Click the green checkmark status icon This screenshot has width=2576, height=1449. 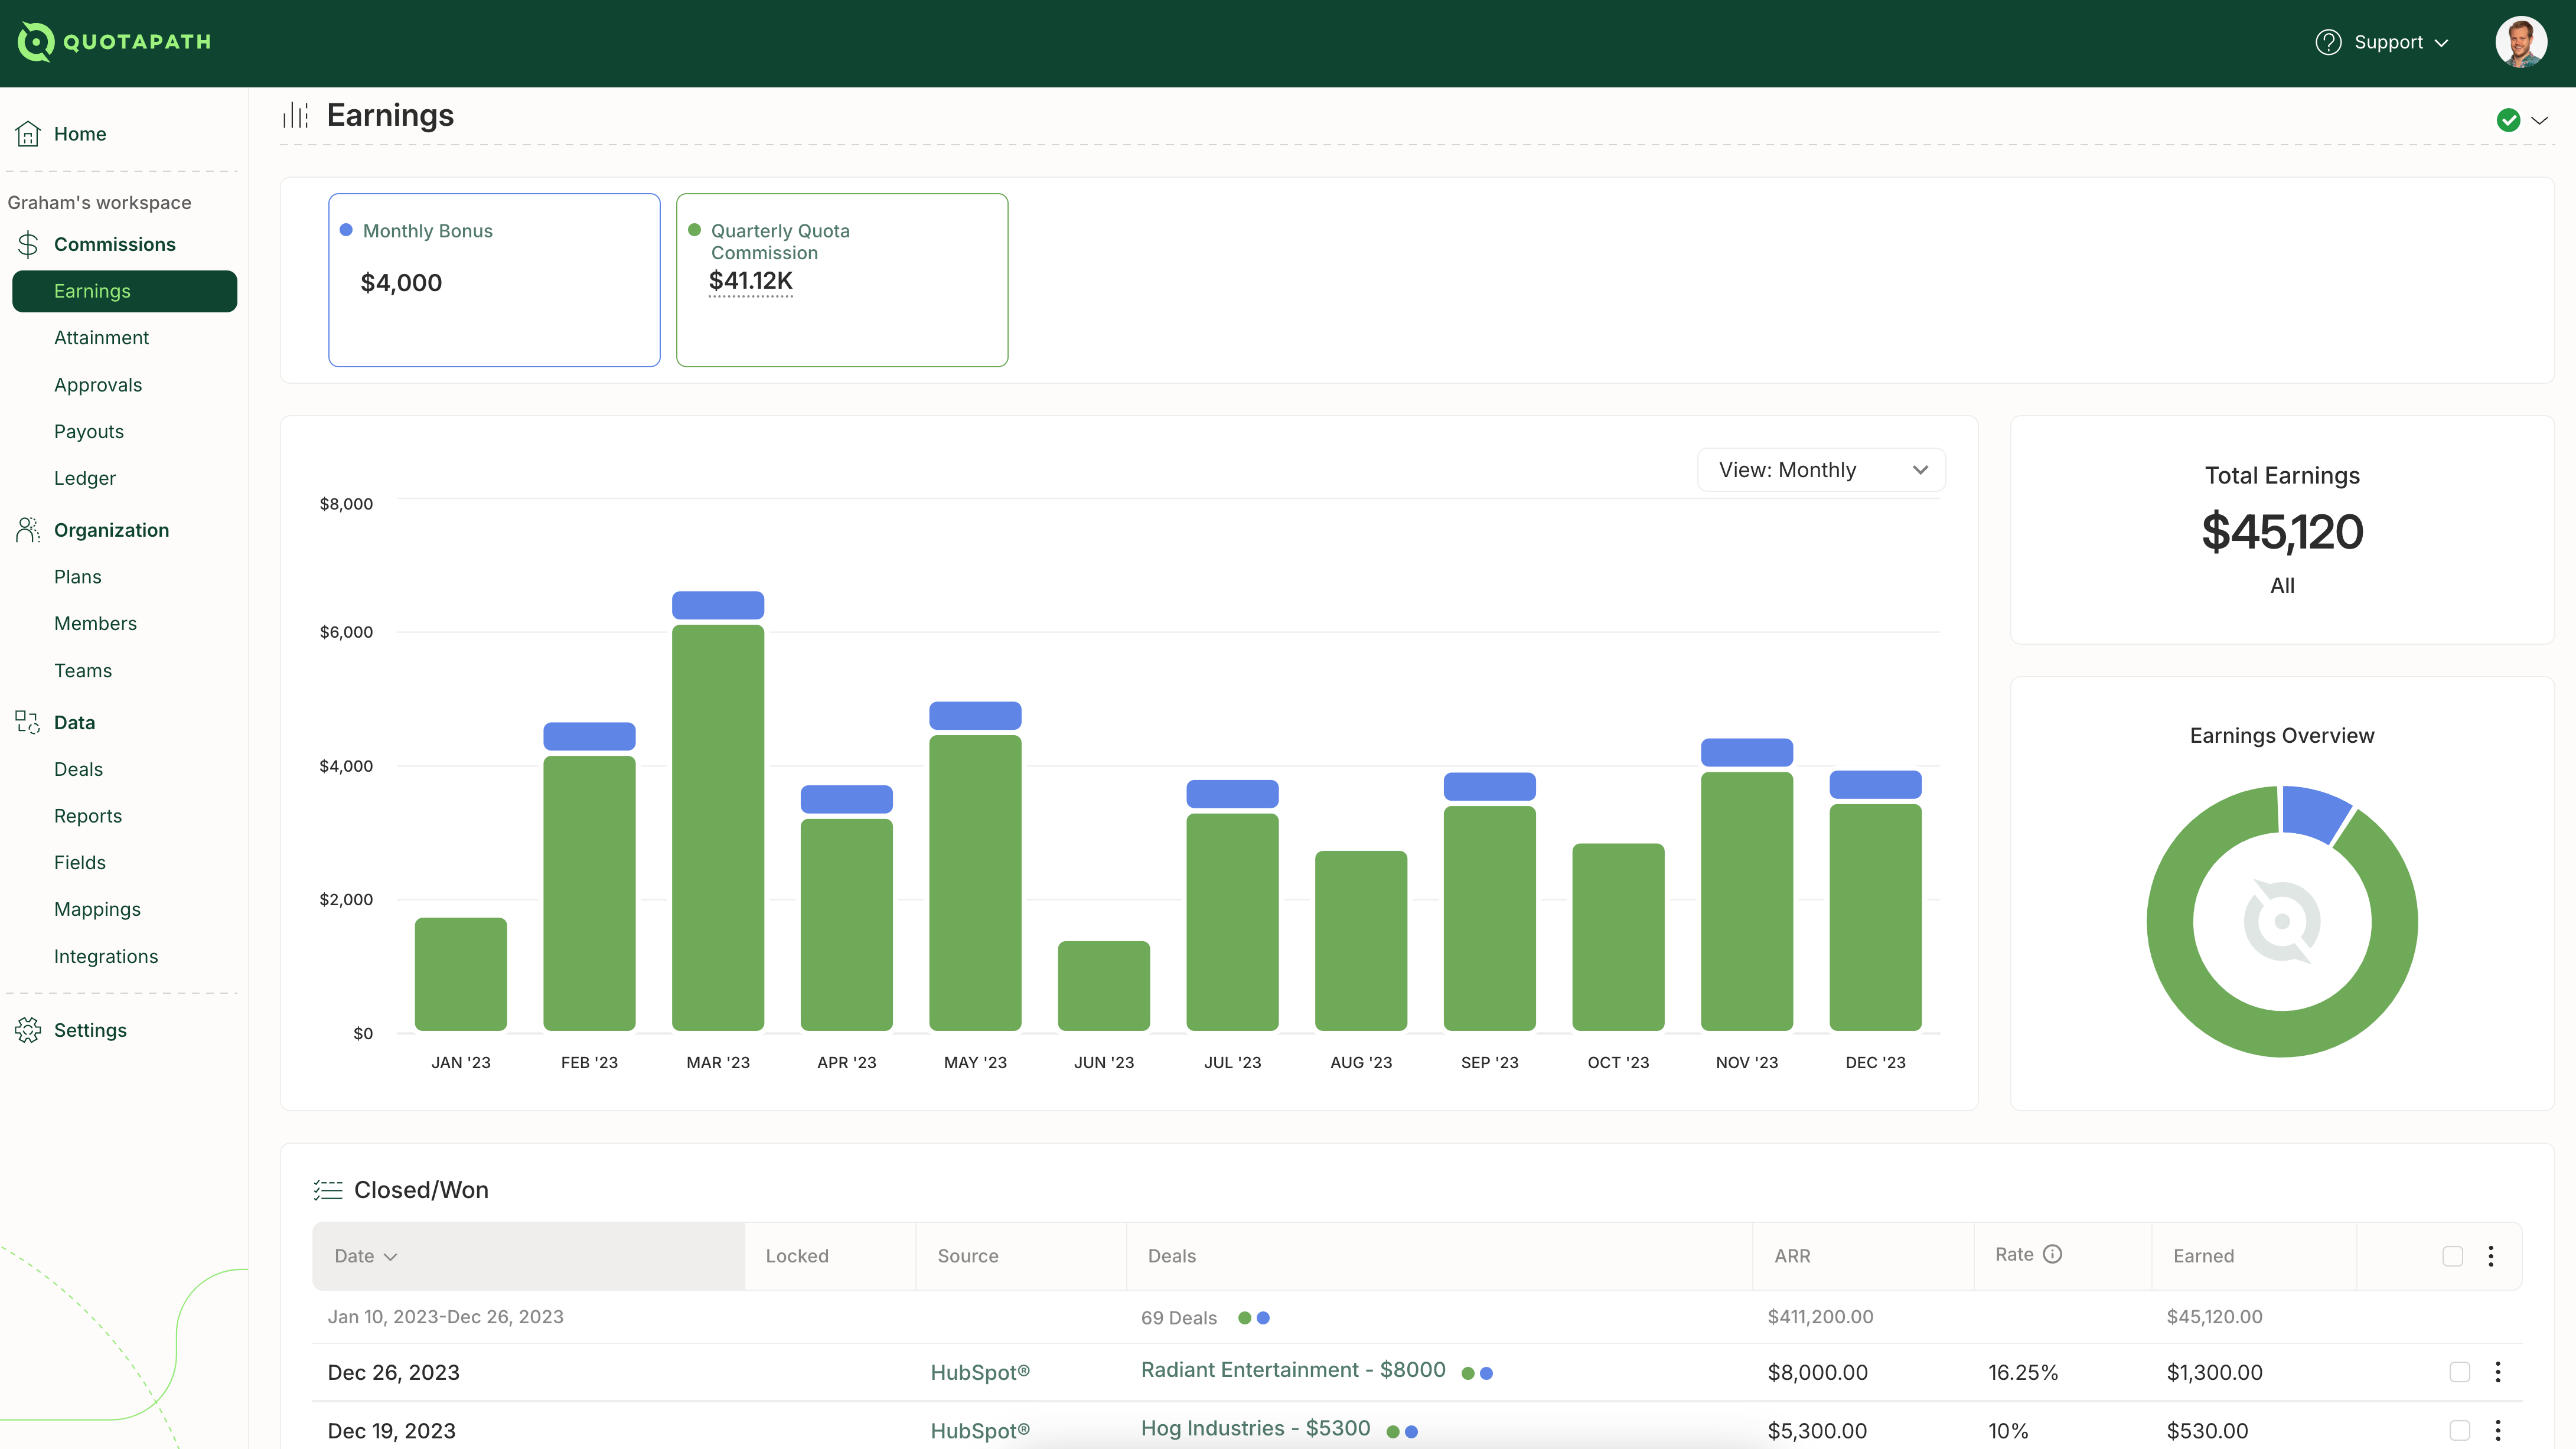(2510, 119)
